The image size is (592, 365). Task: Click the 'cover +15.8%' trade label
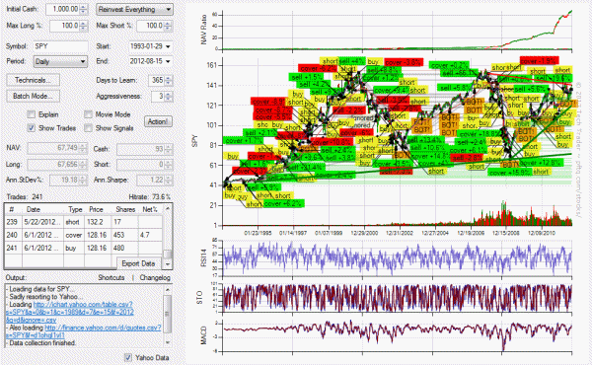point(510,173)
